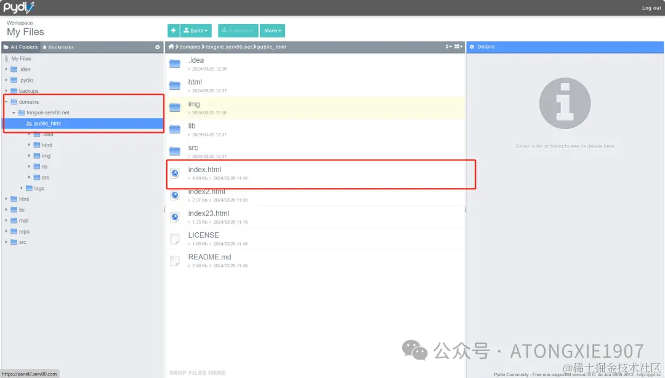Screen dimensions: 665x378
Task: Select the index23.html file name
Action: (x=209, y=213)
